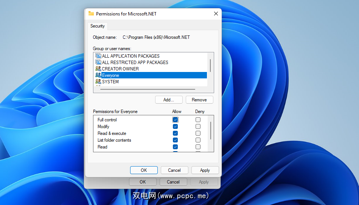Screen dimensions: 359x205
Task: Click the Read & execute permission label
Action: [112, 133]
